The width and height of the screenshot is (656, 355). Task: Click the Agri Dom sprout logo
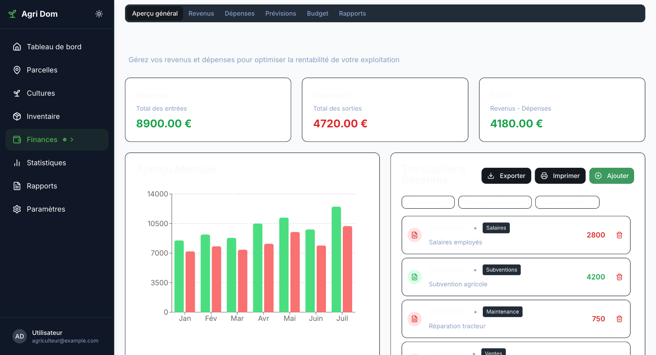[x=12, y=14]
